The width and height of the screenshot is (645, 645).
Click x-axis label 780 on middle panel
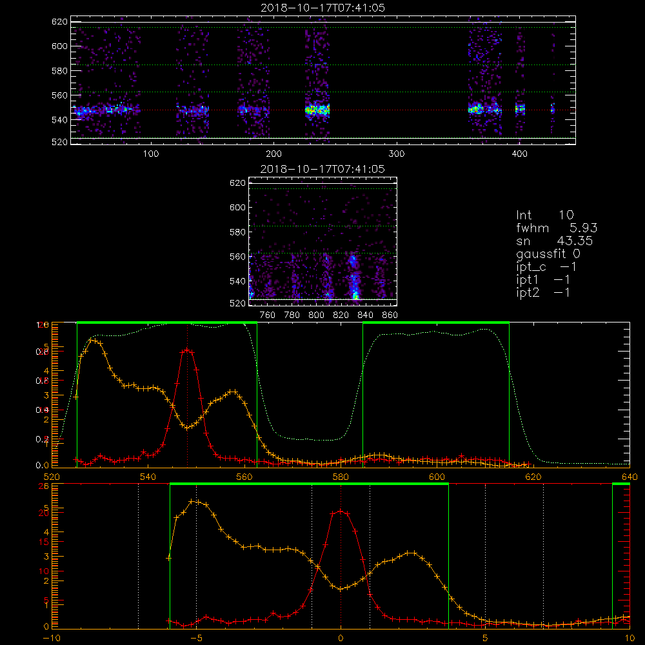[292, 315]
